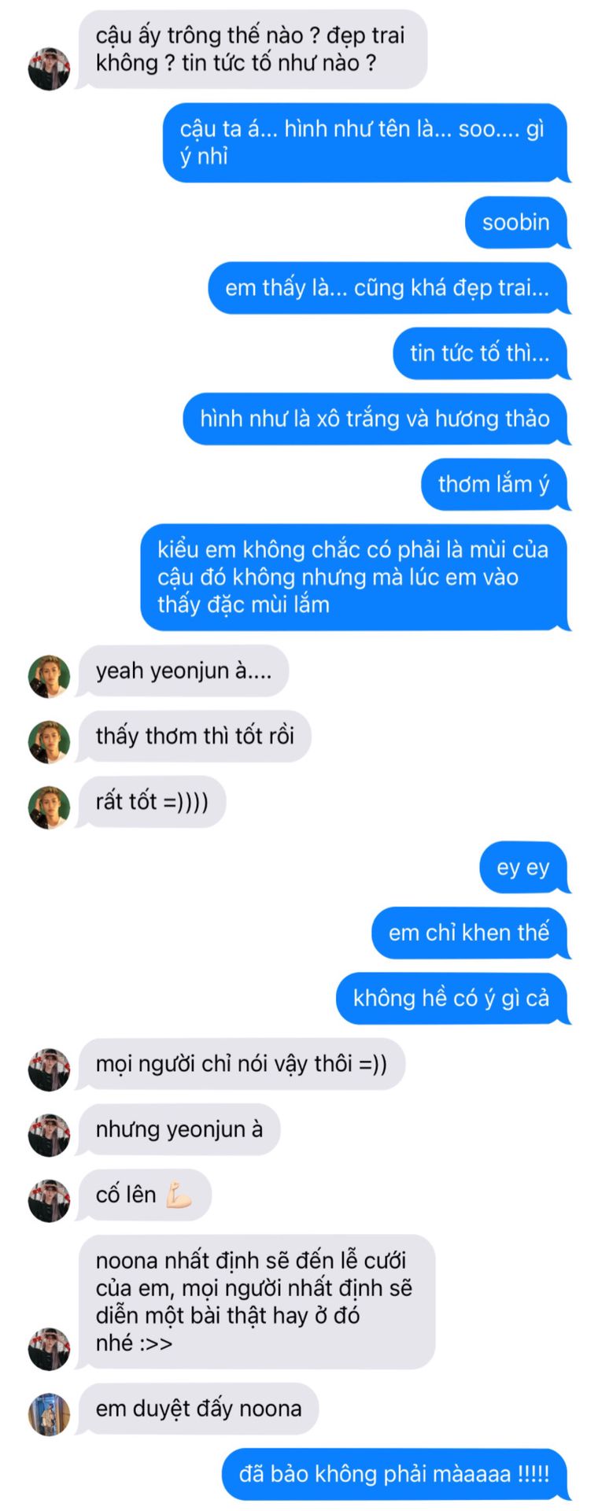Tap the "ey ey" message bubble
This screenshot has width=598, height=1511.
click(x=524, y=867)
